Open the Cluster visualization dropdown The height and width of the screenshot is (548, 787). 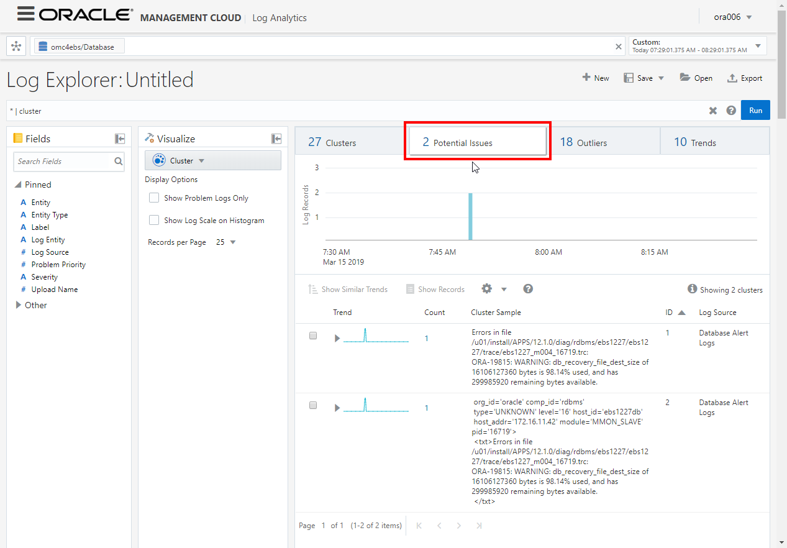(x=213, y=160)
